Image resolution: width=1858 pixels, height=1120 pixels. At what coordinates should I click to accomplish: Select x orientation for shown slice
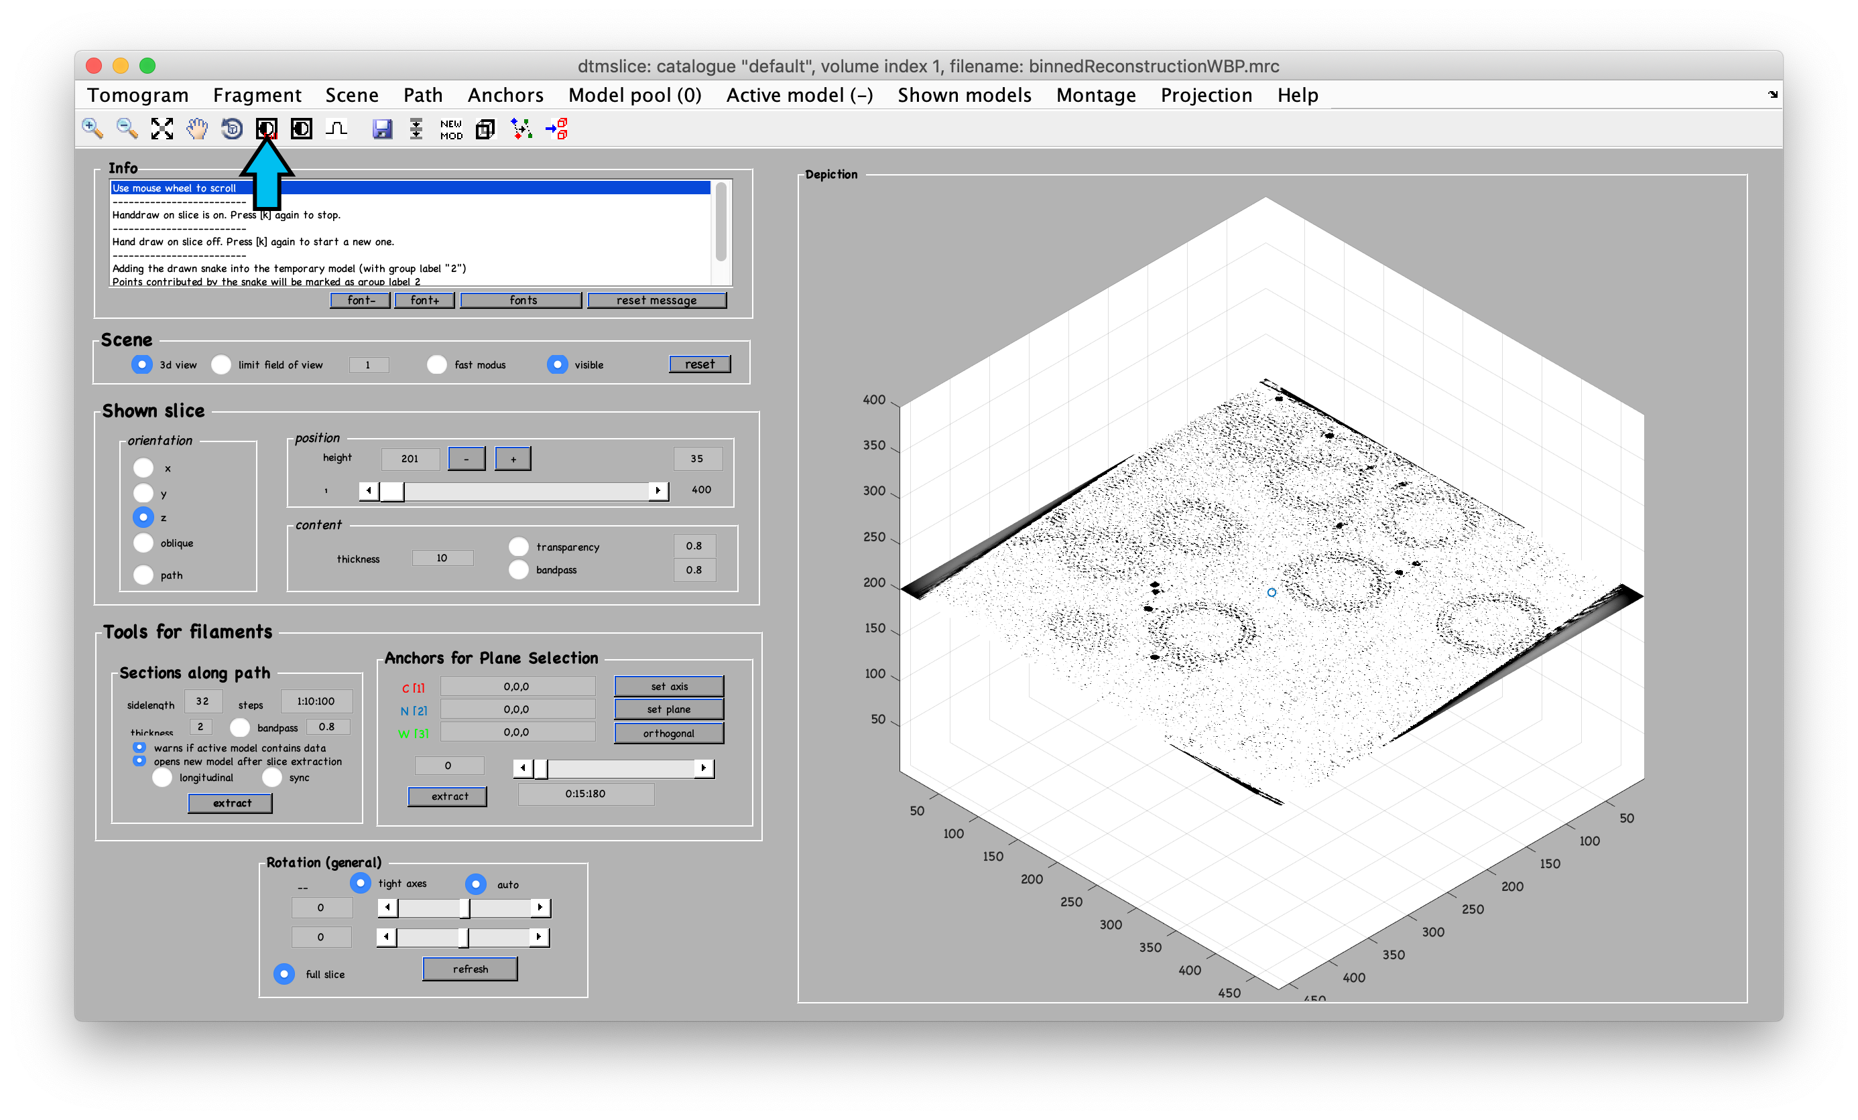(143, 468)
